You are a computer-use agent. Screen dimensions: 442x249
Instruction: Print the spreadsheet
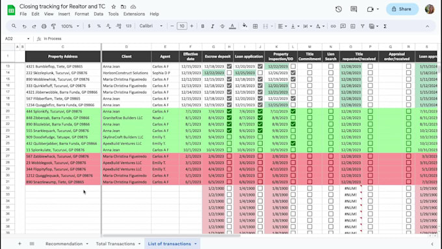44,26
